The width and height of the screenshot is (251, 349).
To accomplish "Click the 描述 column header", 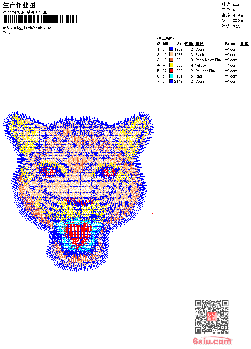I will (200, 44).
